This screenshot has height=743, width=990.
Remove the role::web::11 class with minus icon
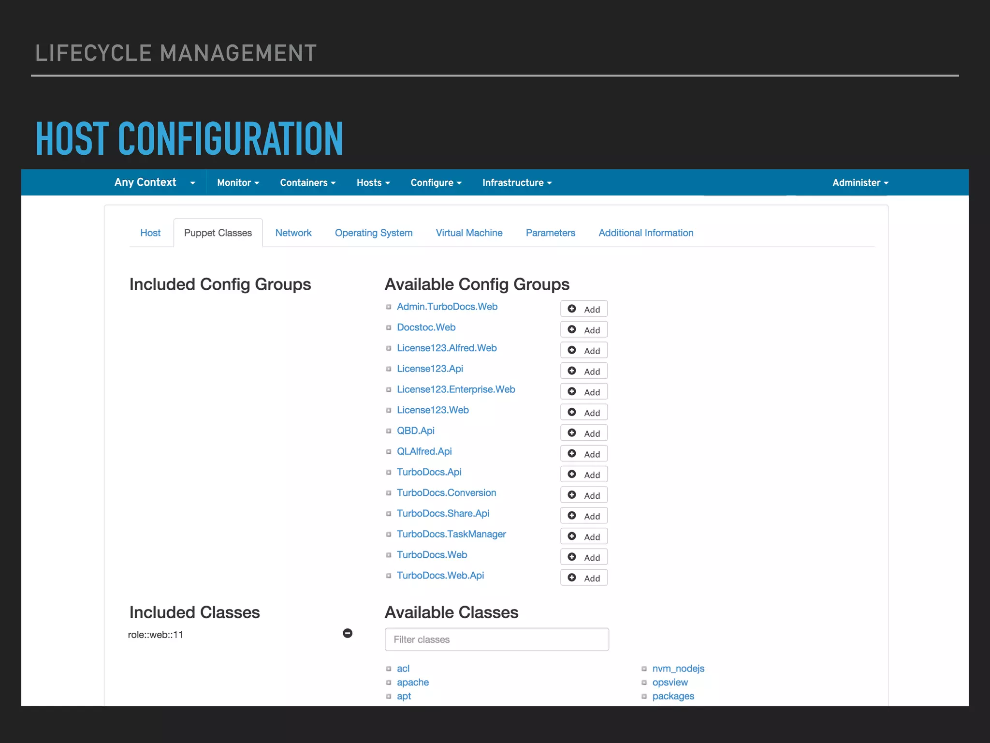coord(348,633)
